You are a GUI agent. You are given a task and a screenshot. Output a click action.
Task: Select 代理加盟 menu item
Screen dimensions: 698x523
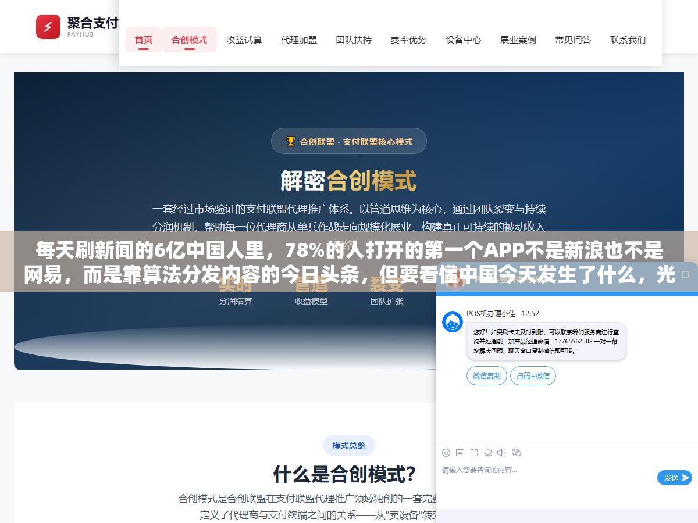click(299, 40)
